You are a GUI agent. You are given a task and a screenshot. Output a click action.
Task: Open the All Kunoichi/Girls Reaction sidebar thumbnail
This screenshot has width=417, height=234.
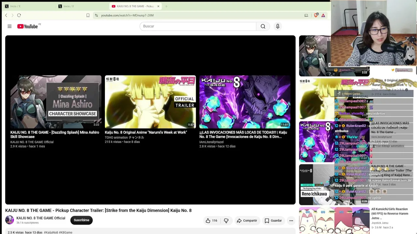coord(334,221)
